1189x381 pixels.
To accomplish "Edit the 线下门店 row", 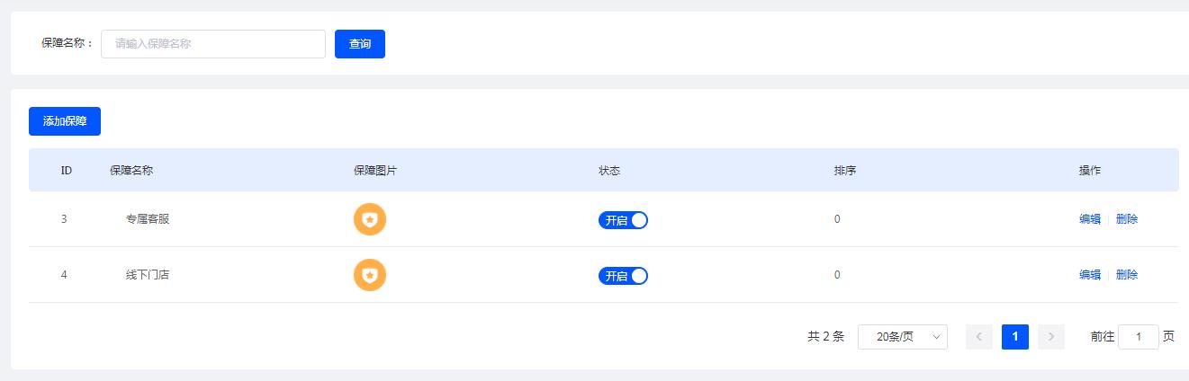I will [x=1090, y=275].
